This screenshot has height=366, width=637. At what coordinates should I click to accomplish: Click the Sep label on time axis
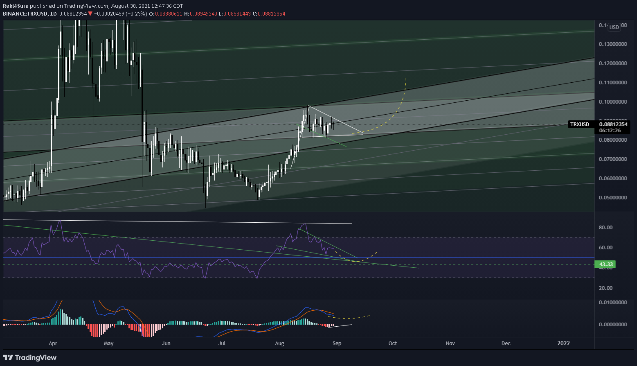click(x=337, y=343)
